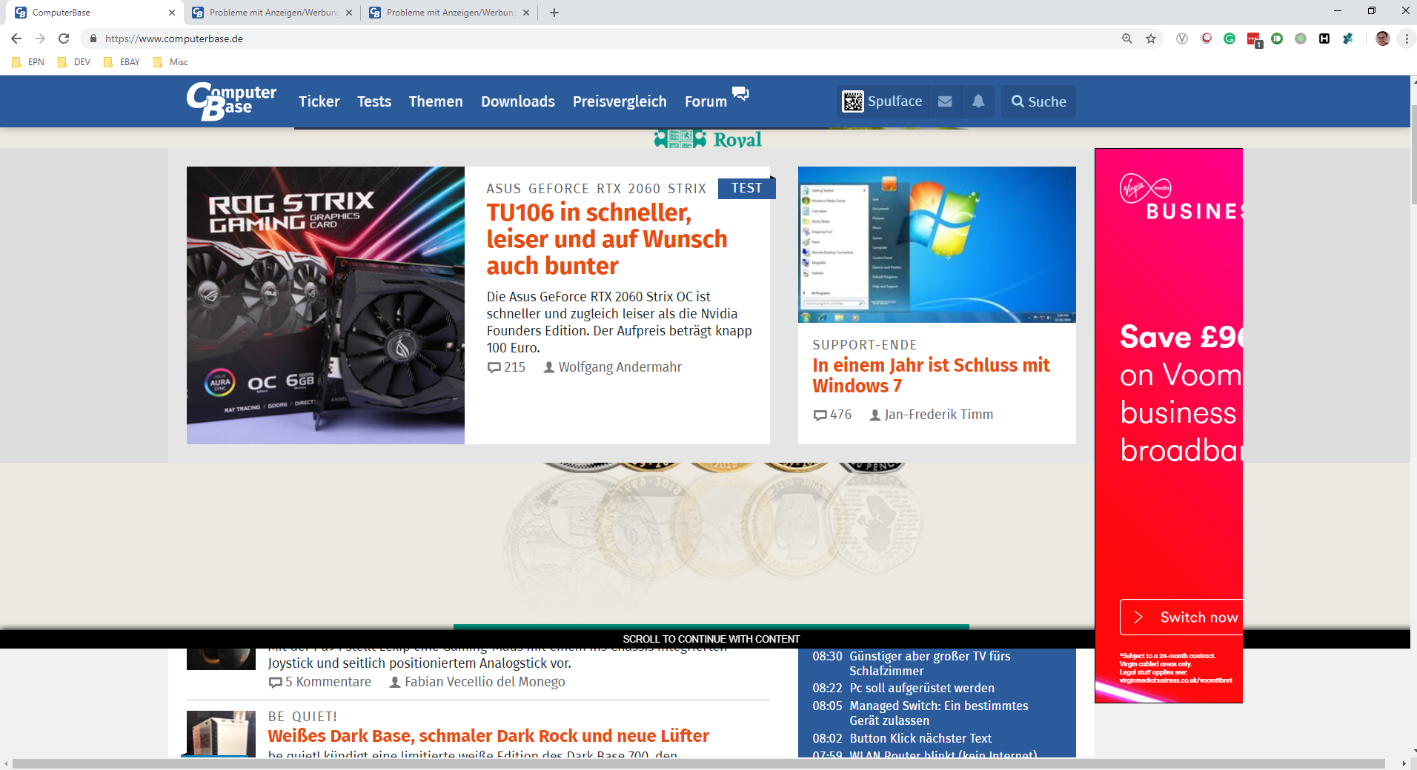Click the vertical page scrollbar

point(1413,154)
